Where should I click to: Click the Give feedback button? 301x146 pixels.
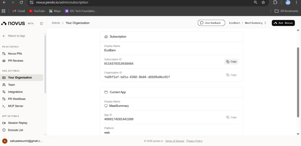coord(211,23)
